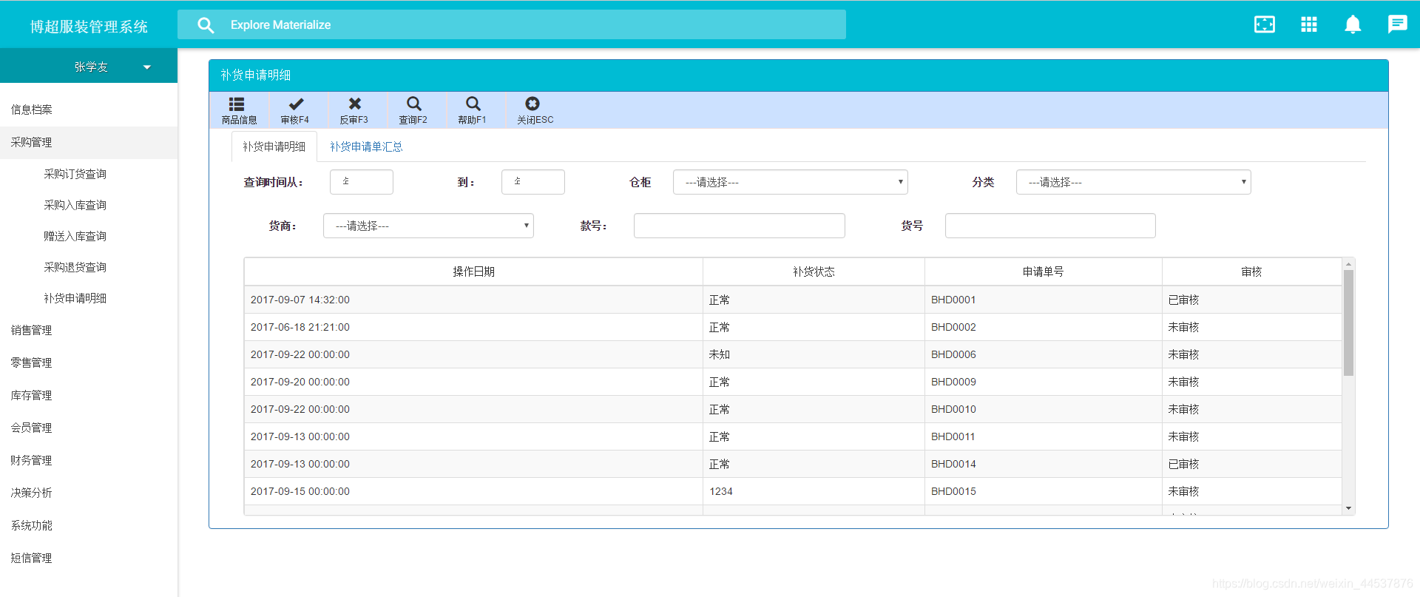Click the 查询F2 search icon
Screen dimensions: 1420x597
click(x=414, y=104)
